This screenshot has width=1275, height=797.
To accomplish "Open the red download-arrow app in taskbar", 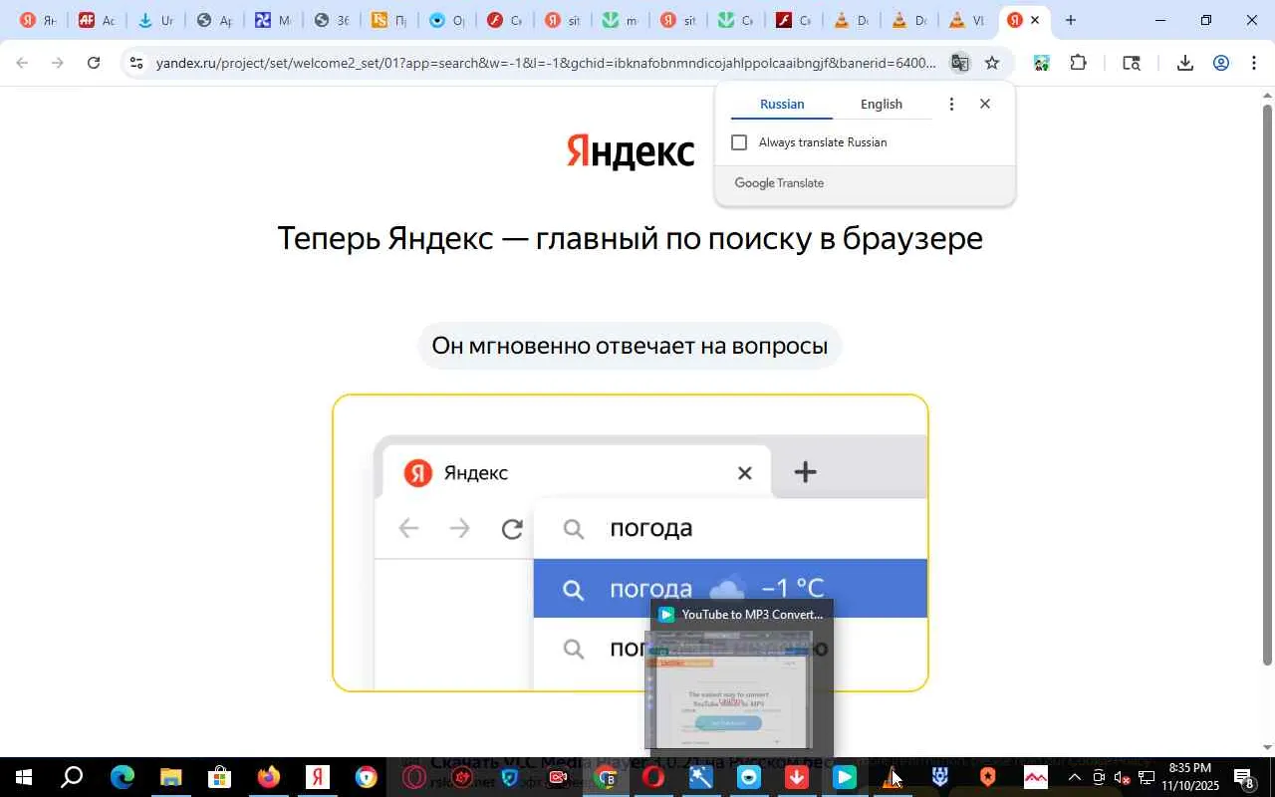I will coord(797,778).
